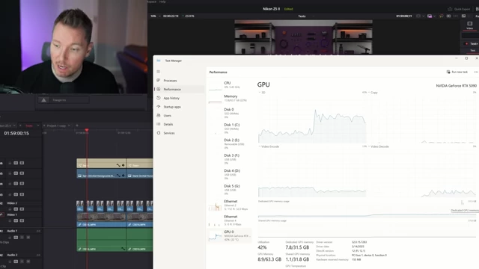
Task: Open the Help menu in DaVinci Resolve
Action: click(x=162, y=1)
